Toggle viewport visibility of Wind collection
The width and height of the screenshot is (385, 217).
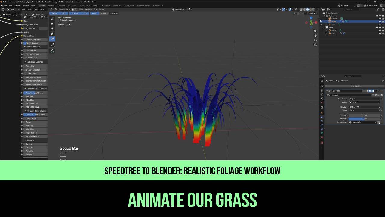pos(380,27)
